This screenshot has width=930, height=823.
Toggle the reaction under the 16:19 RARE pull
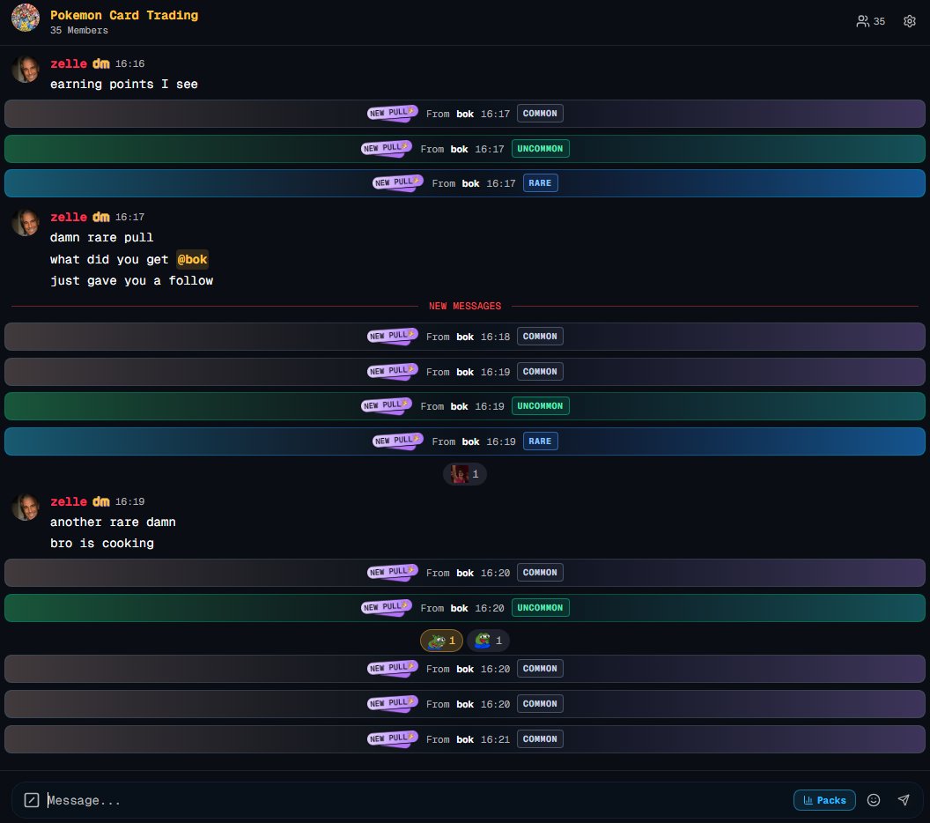point(464,474)
